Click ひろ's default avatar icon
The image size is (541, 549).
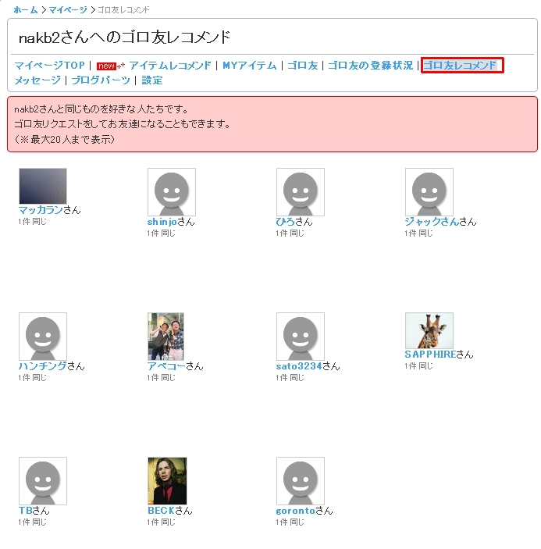click(301, 192)
